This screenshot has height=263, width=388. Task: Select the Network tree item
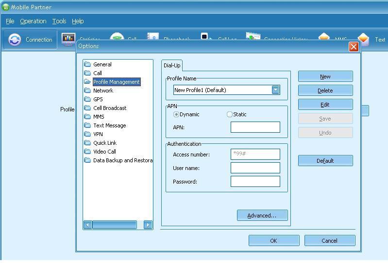[103, 91]
